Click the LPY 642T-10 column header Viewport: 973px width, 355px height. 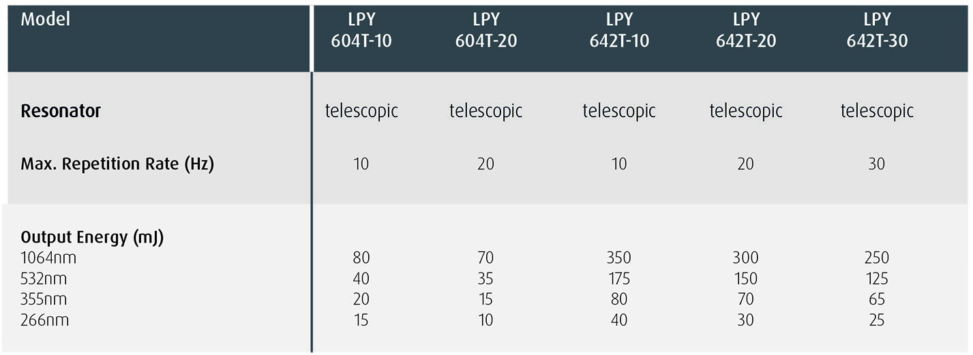(x=619, y=31)
